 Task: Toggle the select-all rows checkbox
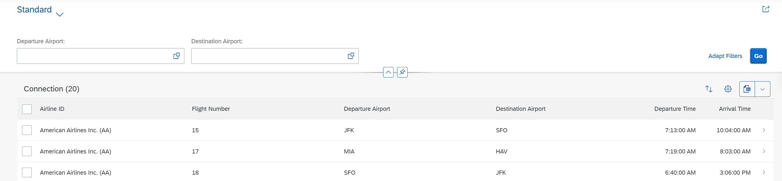pos(27,109)
